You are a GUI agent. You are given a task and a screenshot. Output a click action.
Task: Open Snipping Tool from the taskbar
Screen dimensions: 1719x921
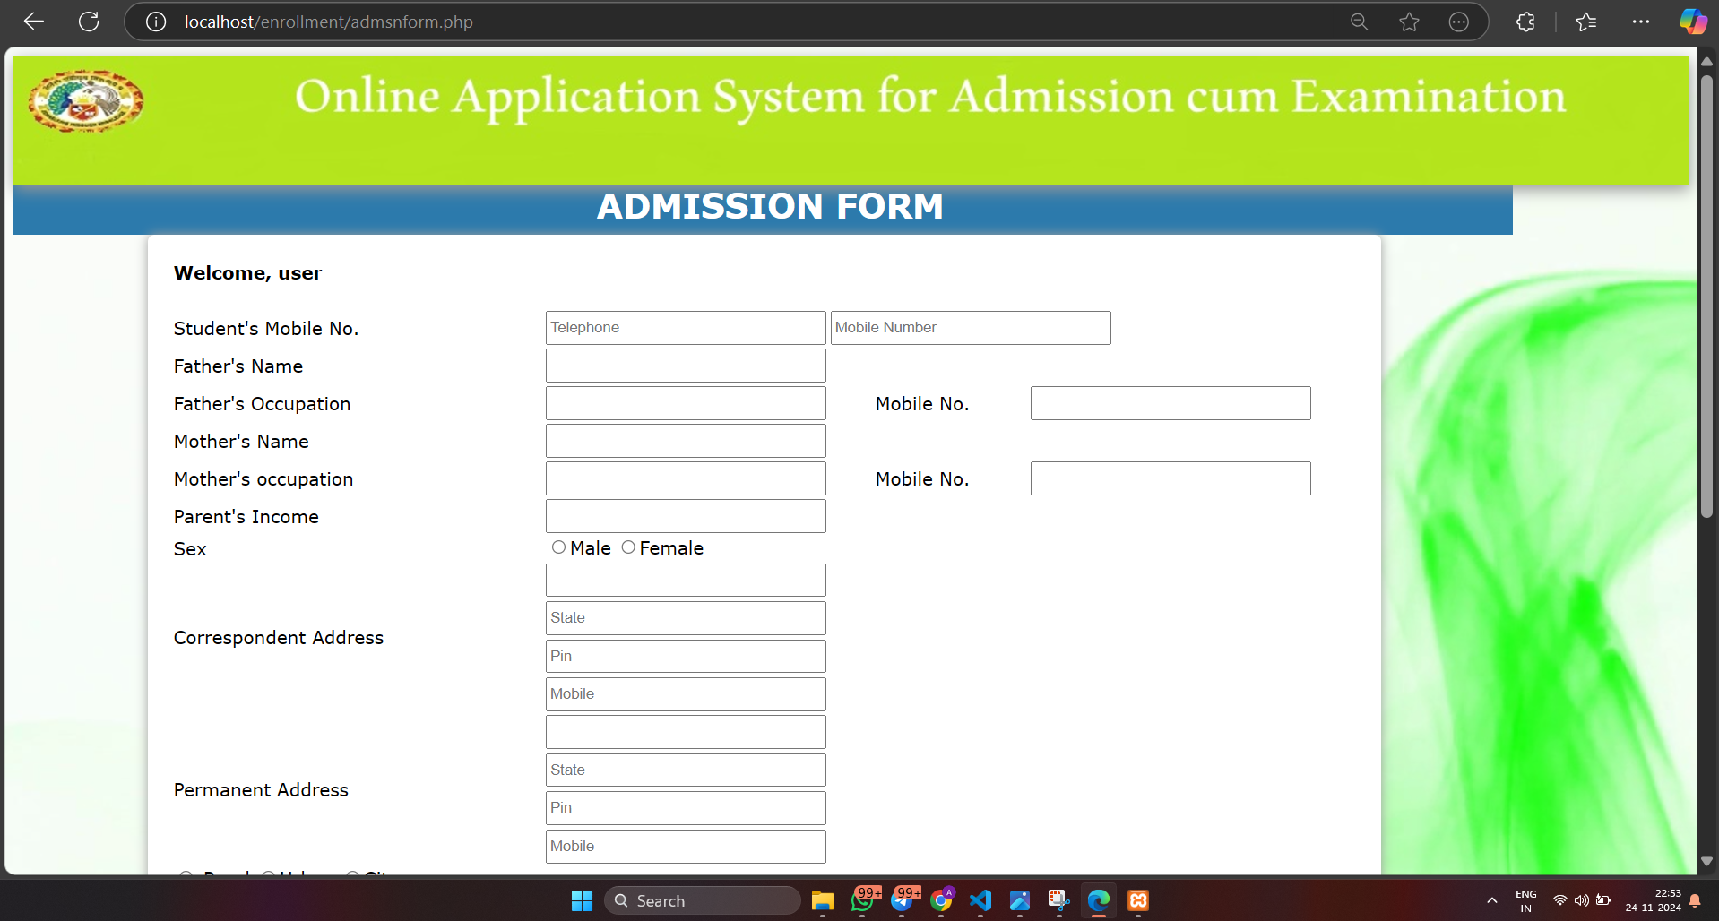point(1058,900)
